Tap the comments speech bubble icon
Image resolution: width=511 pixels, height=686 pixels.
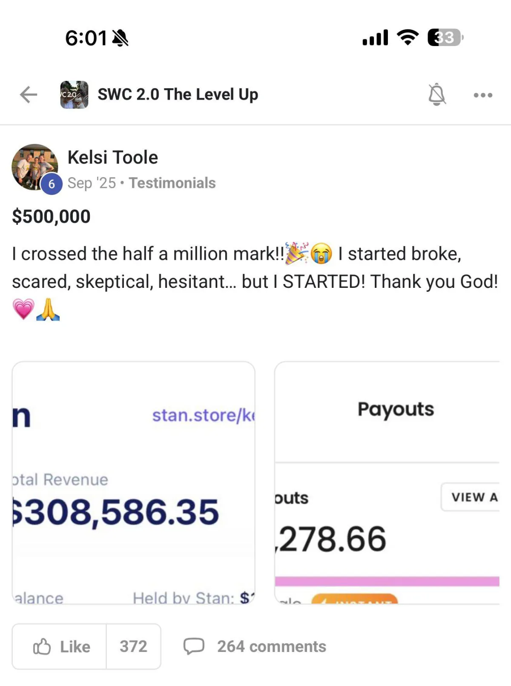point(194,646)
